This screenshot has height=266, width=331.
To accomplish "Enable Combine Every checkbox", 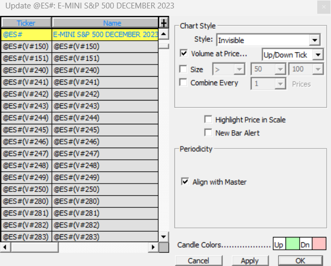I will (183, 82).
